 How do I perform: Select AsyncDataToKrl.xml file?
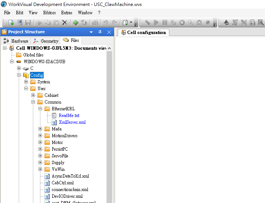coord(70,176)
